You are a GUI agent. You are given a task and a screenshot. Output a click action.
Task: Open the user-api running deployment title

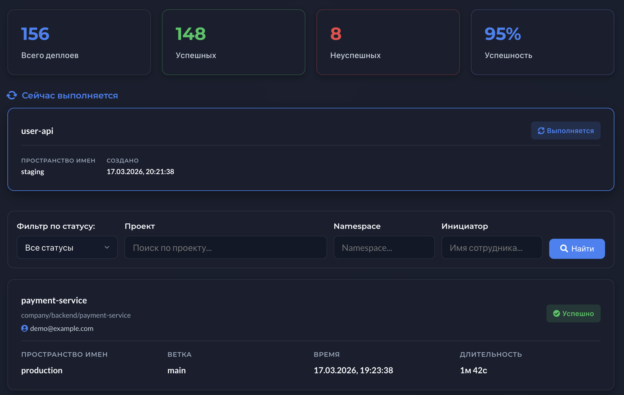[x=37, y=131]
